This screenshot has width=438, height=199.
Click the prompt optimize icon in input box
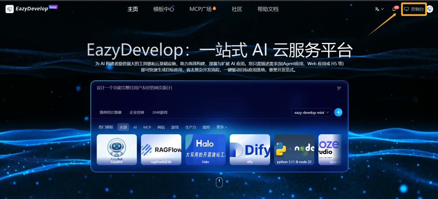pyautogui.click(x=339, y=88)
